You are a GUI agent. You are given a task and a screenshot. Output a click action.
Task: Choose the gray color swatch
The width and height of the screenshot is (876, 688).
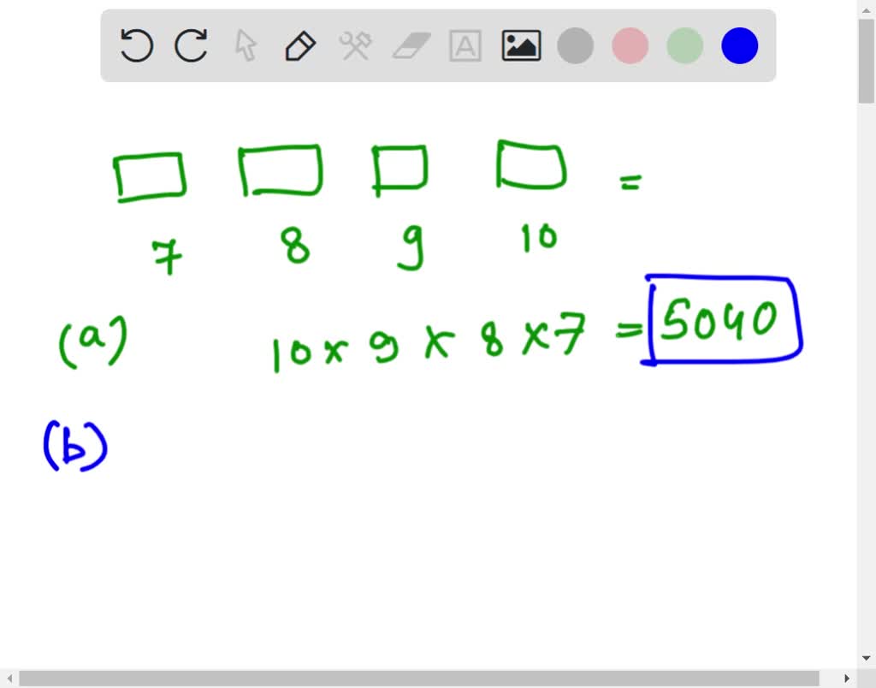(576, 45)
